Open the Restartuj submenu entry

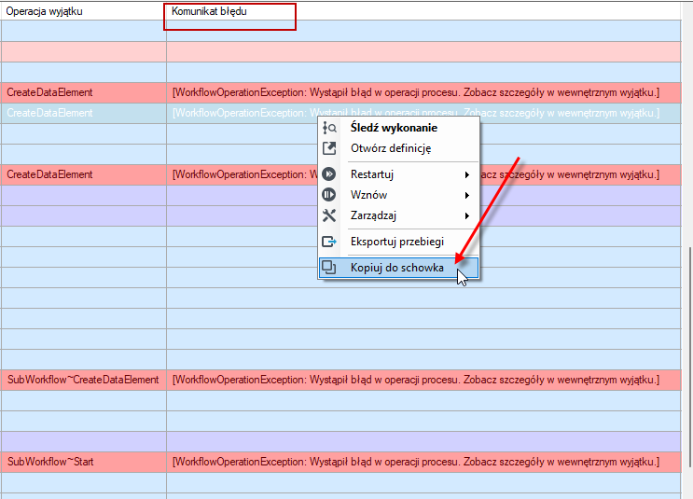(398, 174)
